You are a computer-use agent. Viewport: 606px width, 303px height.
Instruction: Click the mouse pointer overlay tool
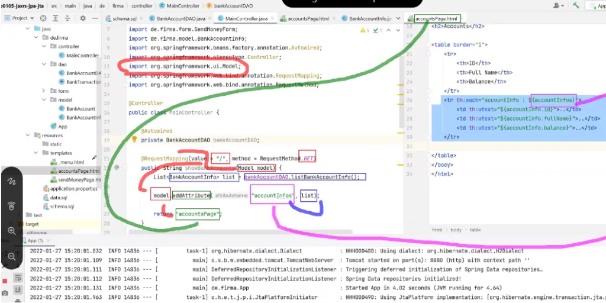(12, 206)
